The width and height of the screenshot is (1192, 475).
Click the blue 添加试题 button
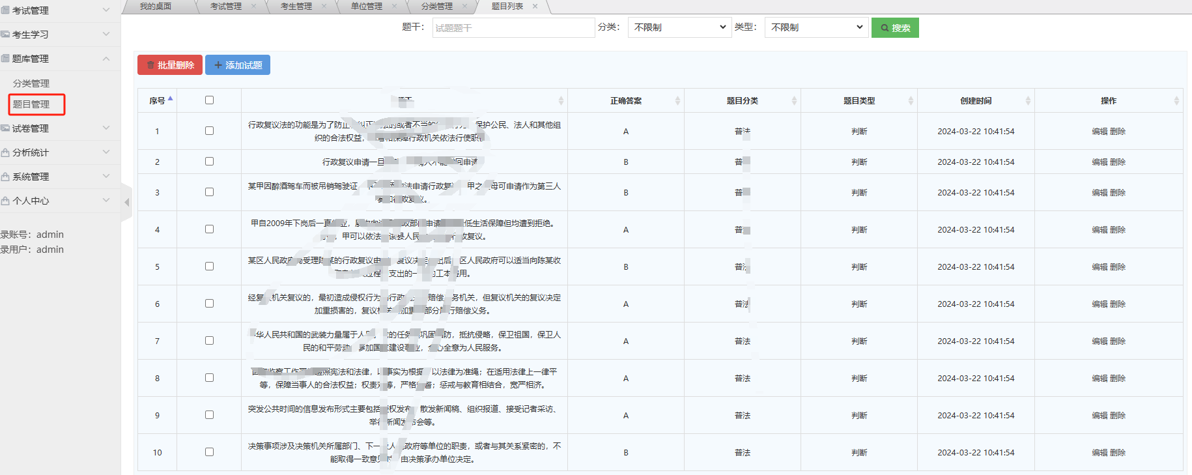(238, 65)
